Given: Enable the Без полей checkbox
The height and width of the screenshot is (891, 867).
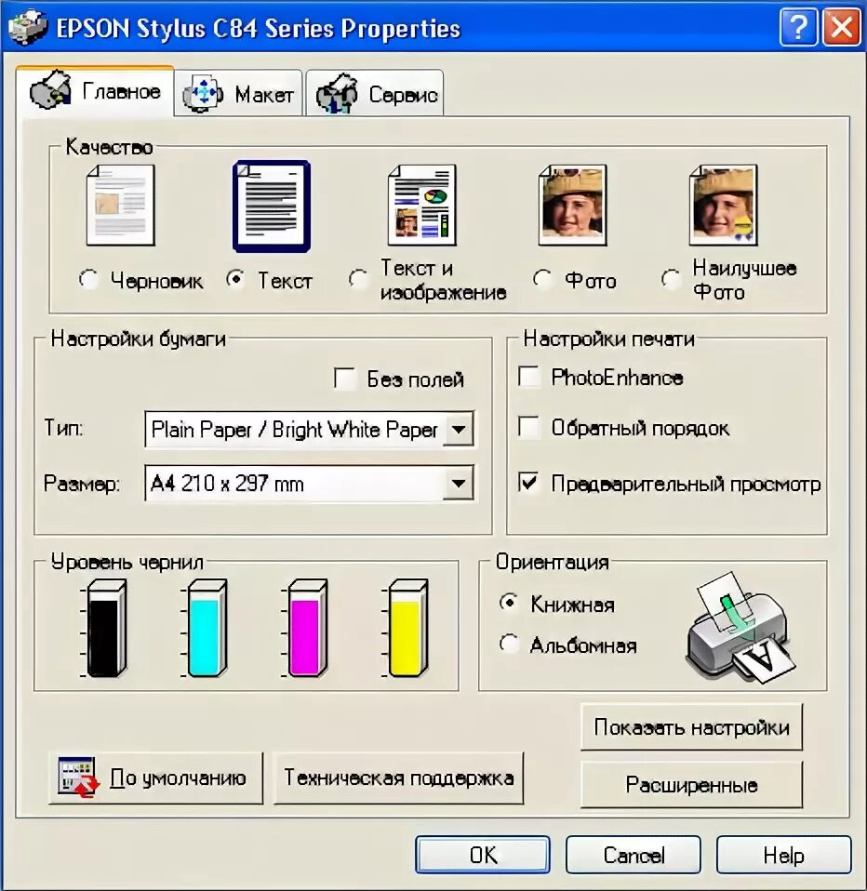Looking at the screenshot, I should [345, 379].
